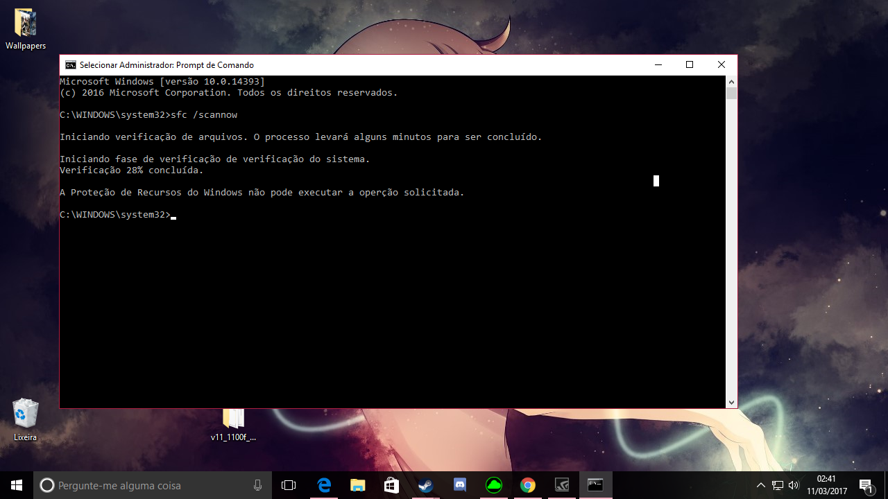Viewport: 888px width, 499px height.
Task: Click the 'A Proteção de Recursos do Windows' line
Action: pos(262,193)
